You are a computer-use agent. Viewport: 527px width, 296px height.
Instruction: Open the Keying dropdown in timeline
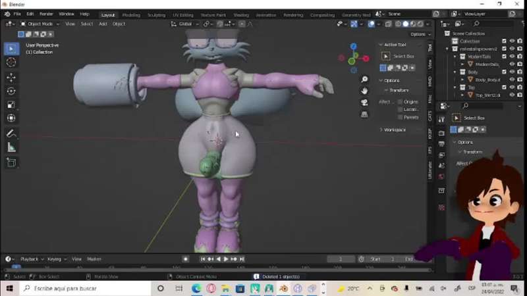[57, 259]
